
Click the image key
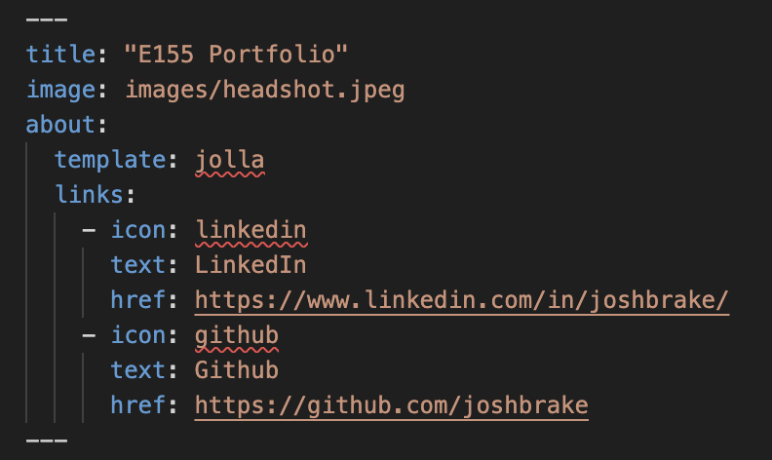point(60,90)
